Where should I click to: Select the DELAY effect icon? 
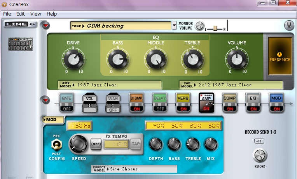(x=160, y=98)
